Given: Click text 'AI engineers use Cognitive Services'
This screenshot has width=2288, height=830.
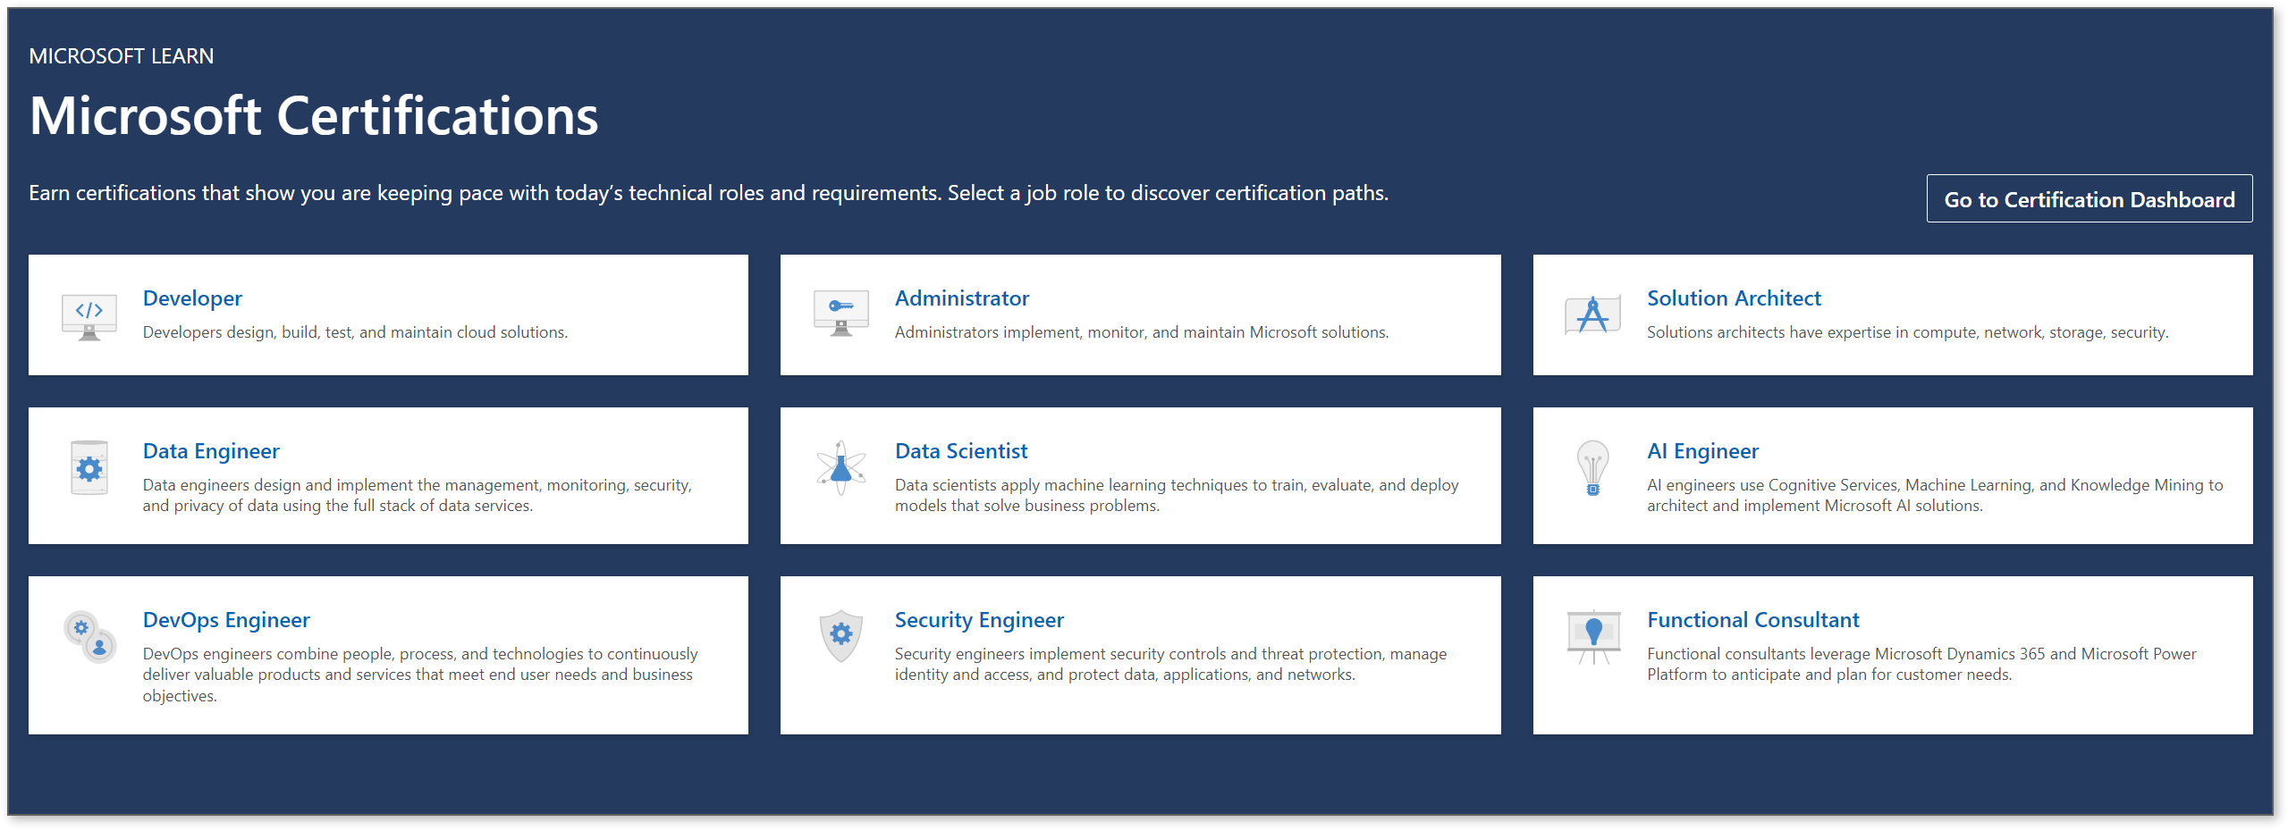Looking at the screenshot, I should point(1772,485).
